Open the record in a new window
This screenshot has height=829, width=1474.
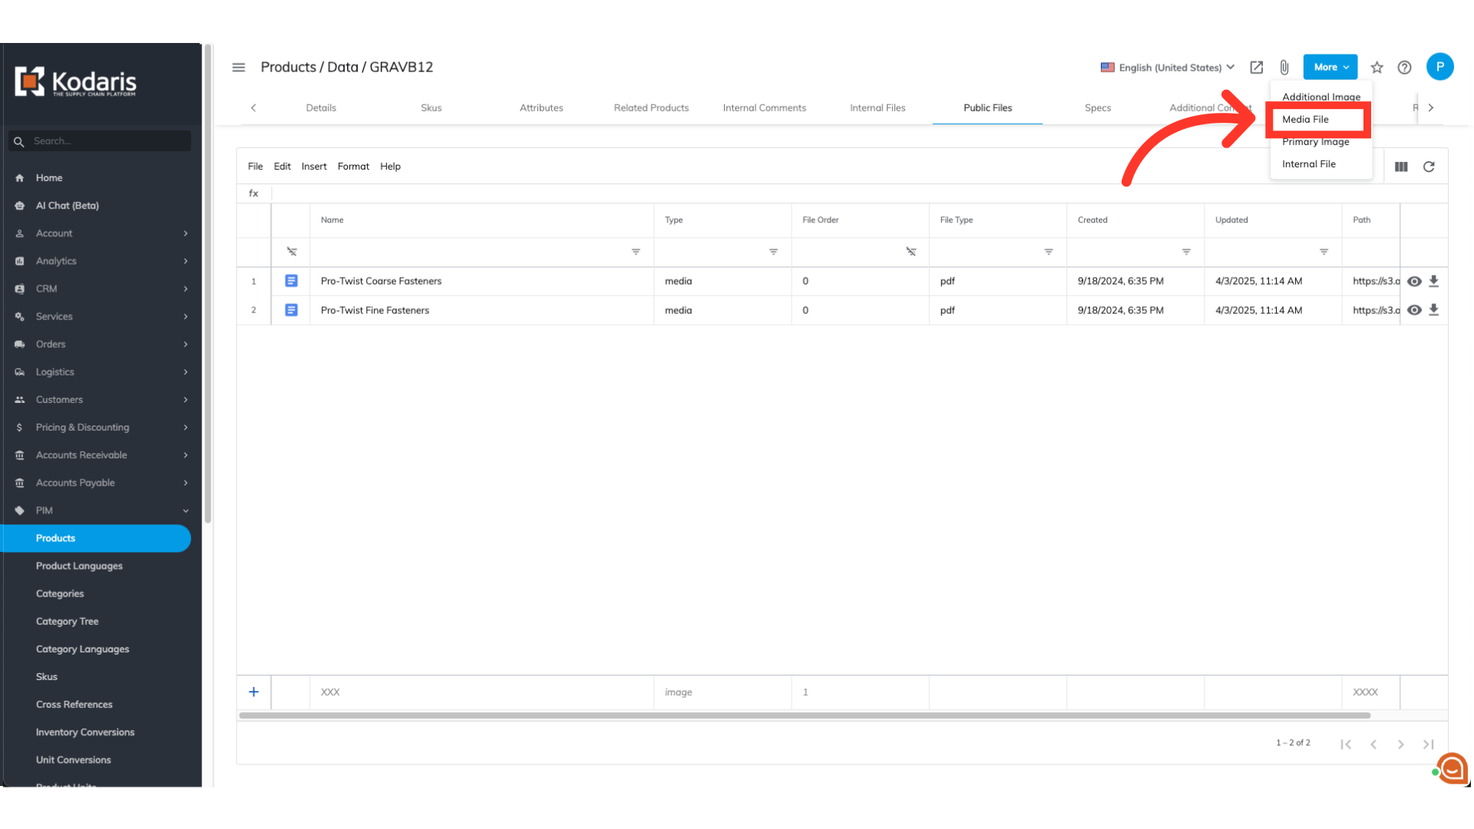(x=1257, y=68)
